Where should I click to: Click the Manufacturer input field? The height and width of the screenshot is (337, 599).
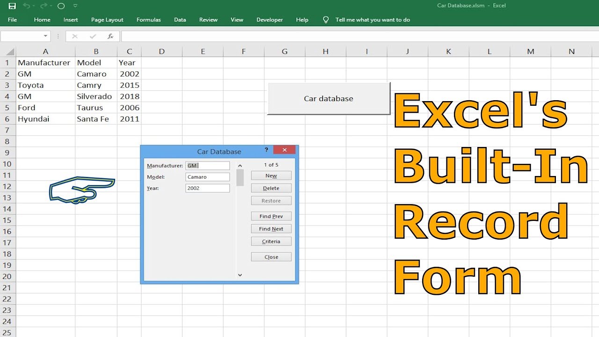click(207, 166)
